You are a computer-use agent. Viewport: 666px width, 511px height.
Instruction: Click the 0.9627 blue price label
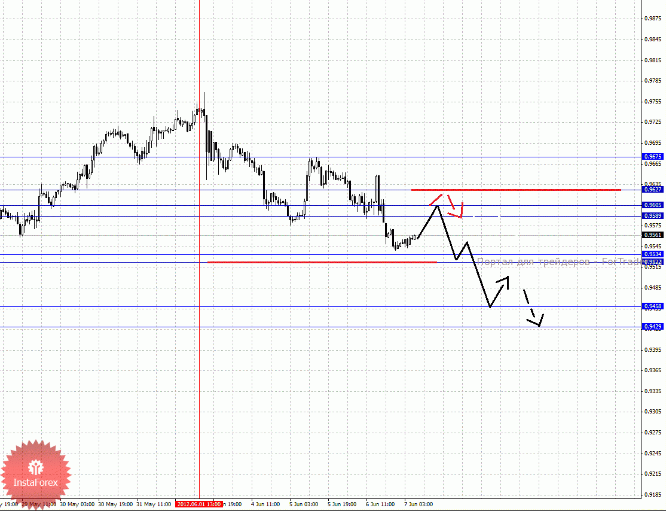[653, 190]
